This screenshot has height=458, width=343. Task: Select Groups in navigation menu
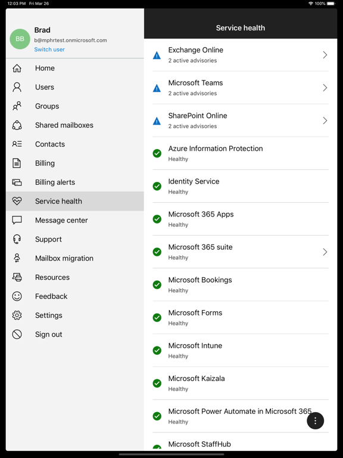pos(74,106)
